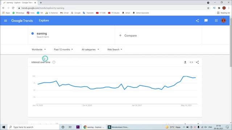Open the Translate bookmark
Screen dimensions: 232x130
pyautogui.click(x=88, y=13)
